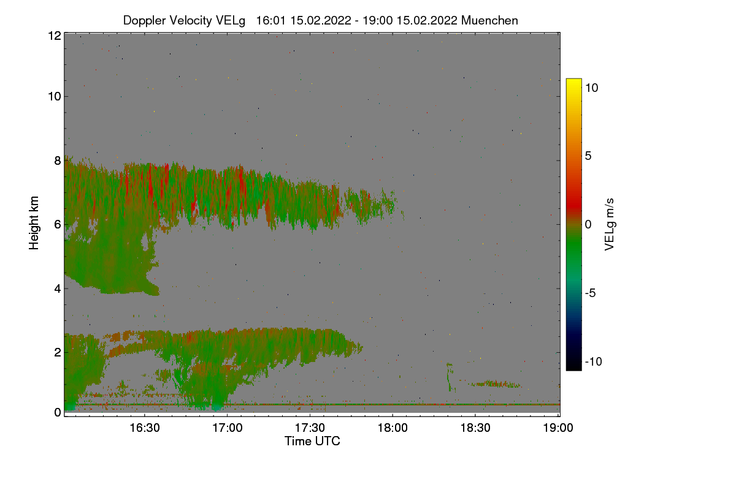Click the 2 km height tick label

point(57,352)
